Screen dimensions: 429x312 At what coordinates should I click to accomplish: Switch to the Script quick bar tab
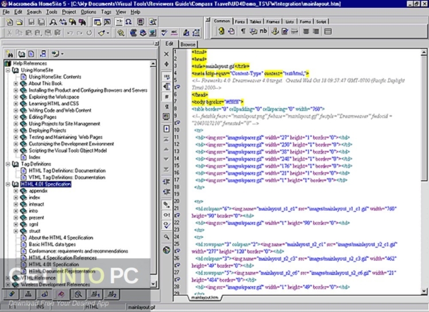321,22
